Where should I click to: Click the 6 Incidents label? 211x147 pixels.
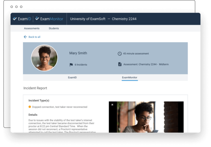(81, 65)
